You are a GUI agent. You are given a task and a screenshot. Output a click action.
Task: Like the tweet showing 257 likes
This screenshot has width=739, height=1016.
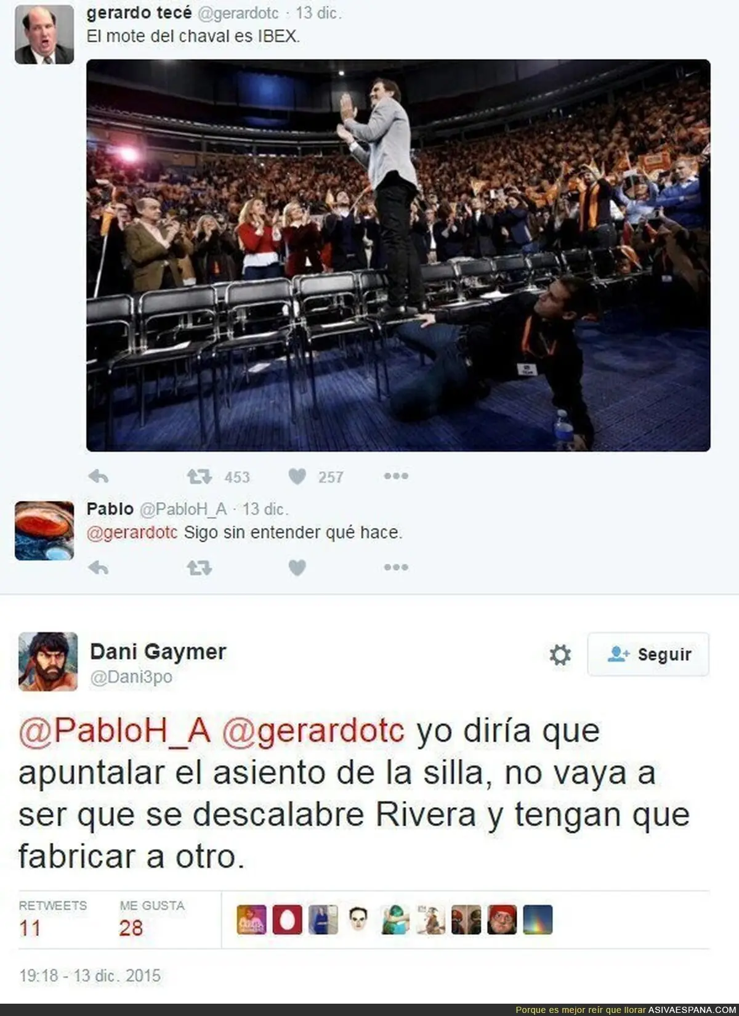point(297,476)
